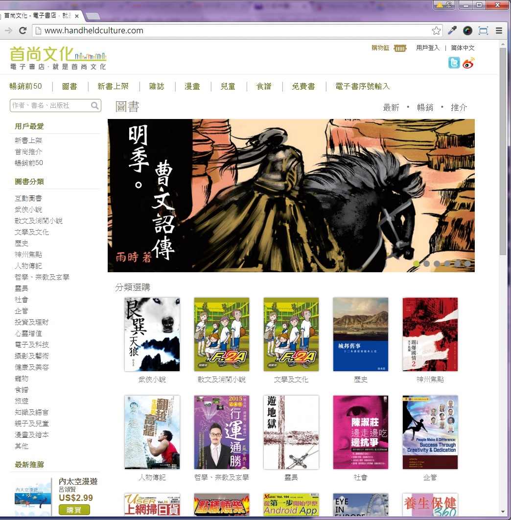Select the third carousel dot

(x=437, y=263)
